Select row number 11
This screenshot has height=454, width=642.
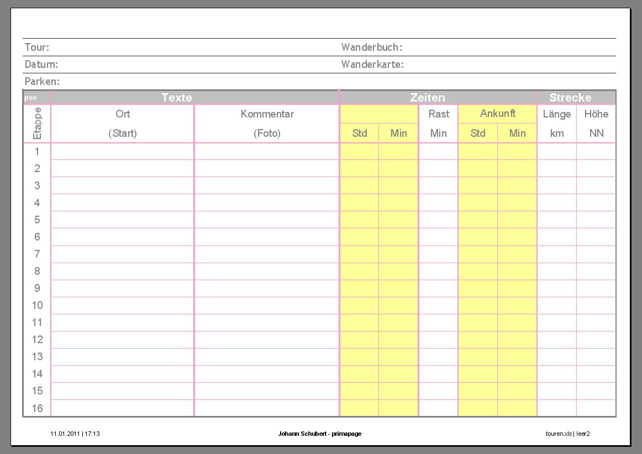click(x=37, y=322)
